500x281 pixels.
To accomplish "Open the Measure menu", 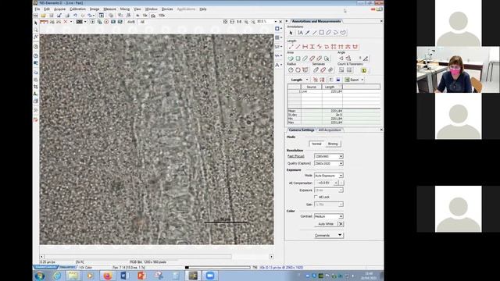I will (x=109, y=9).
